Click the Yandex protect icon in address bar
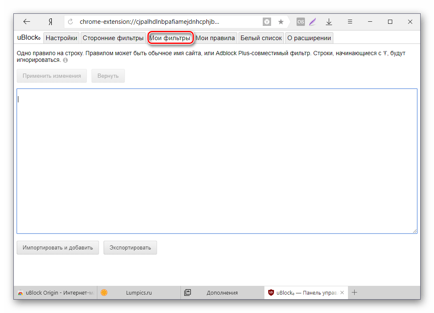The height and width of the screenshot is (313, 434). (x=266, y=22)
